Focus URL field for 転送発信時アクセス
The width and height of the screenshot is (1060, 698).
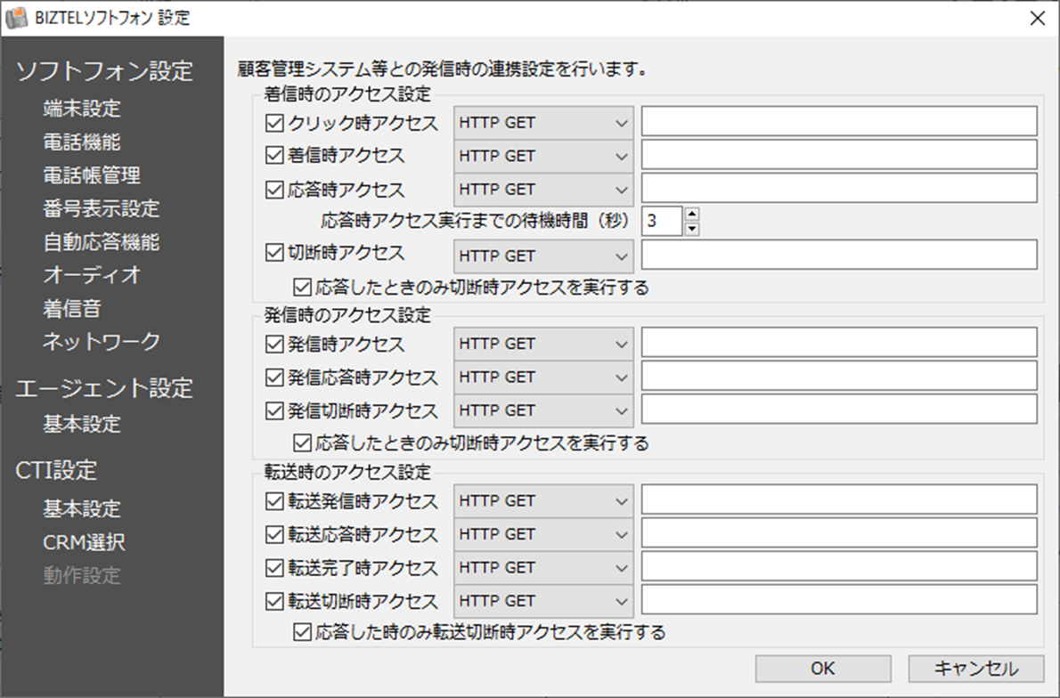[x=838, y=500]
